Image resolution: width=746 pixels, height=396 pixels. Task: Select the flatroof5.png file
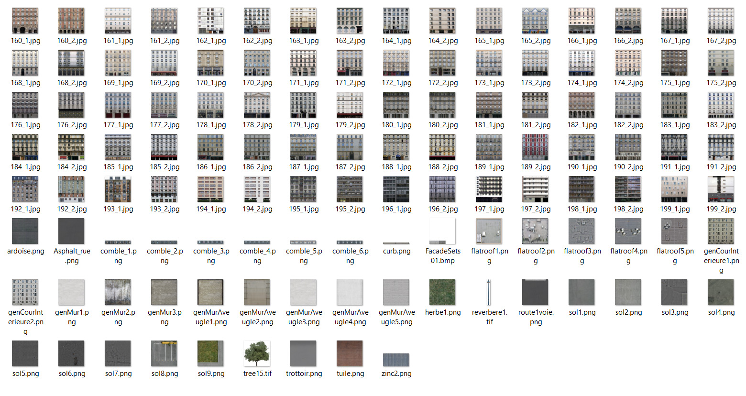pyautogui.click(x=674, y=231)
